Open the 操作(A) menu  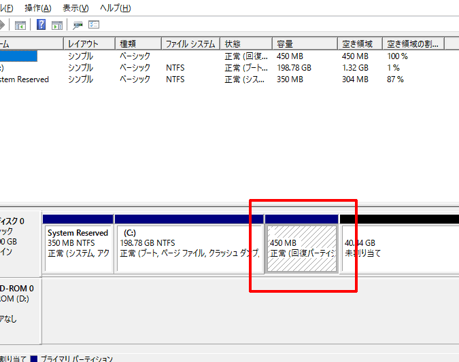click(x=38, y=8)
